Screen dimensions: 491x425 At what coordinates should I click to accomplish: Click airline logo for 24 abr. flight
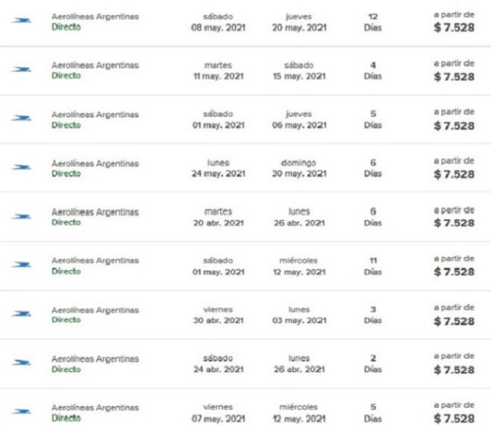(21, 363)
